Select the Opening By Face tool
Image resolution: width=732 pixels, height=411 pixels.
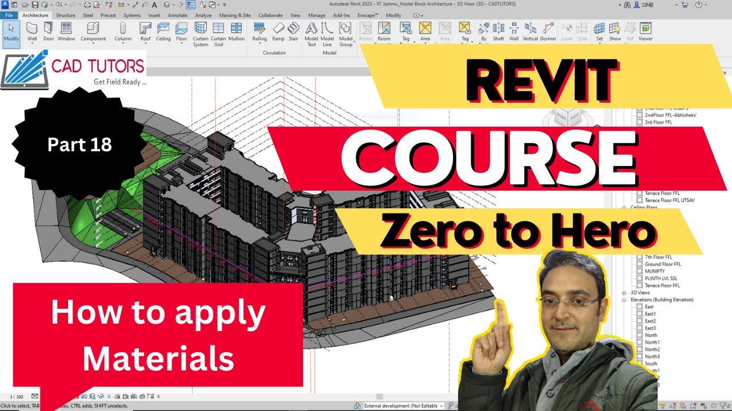[x=484, y=32]
